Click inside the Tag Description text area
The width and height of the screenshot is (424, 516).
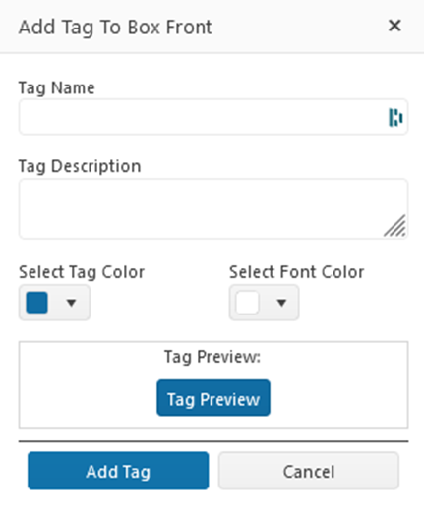pyautogui.click(x=213, y=208)
